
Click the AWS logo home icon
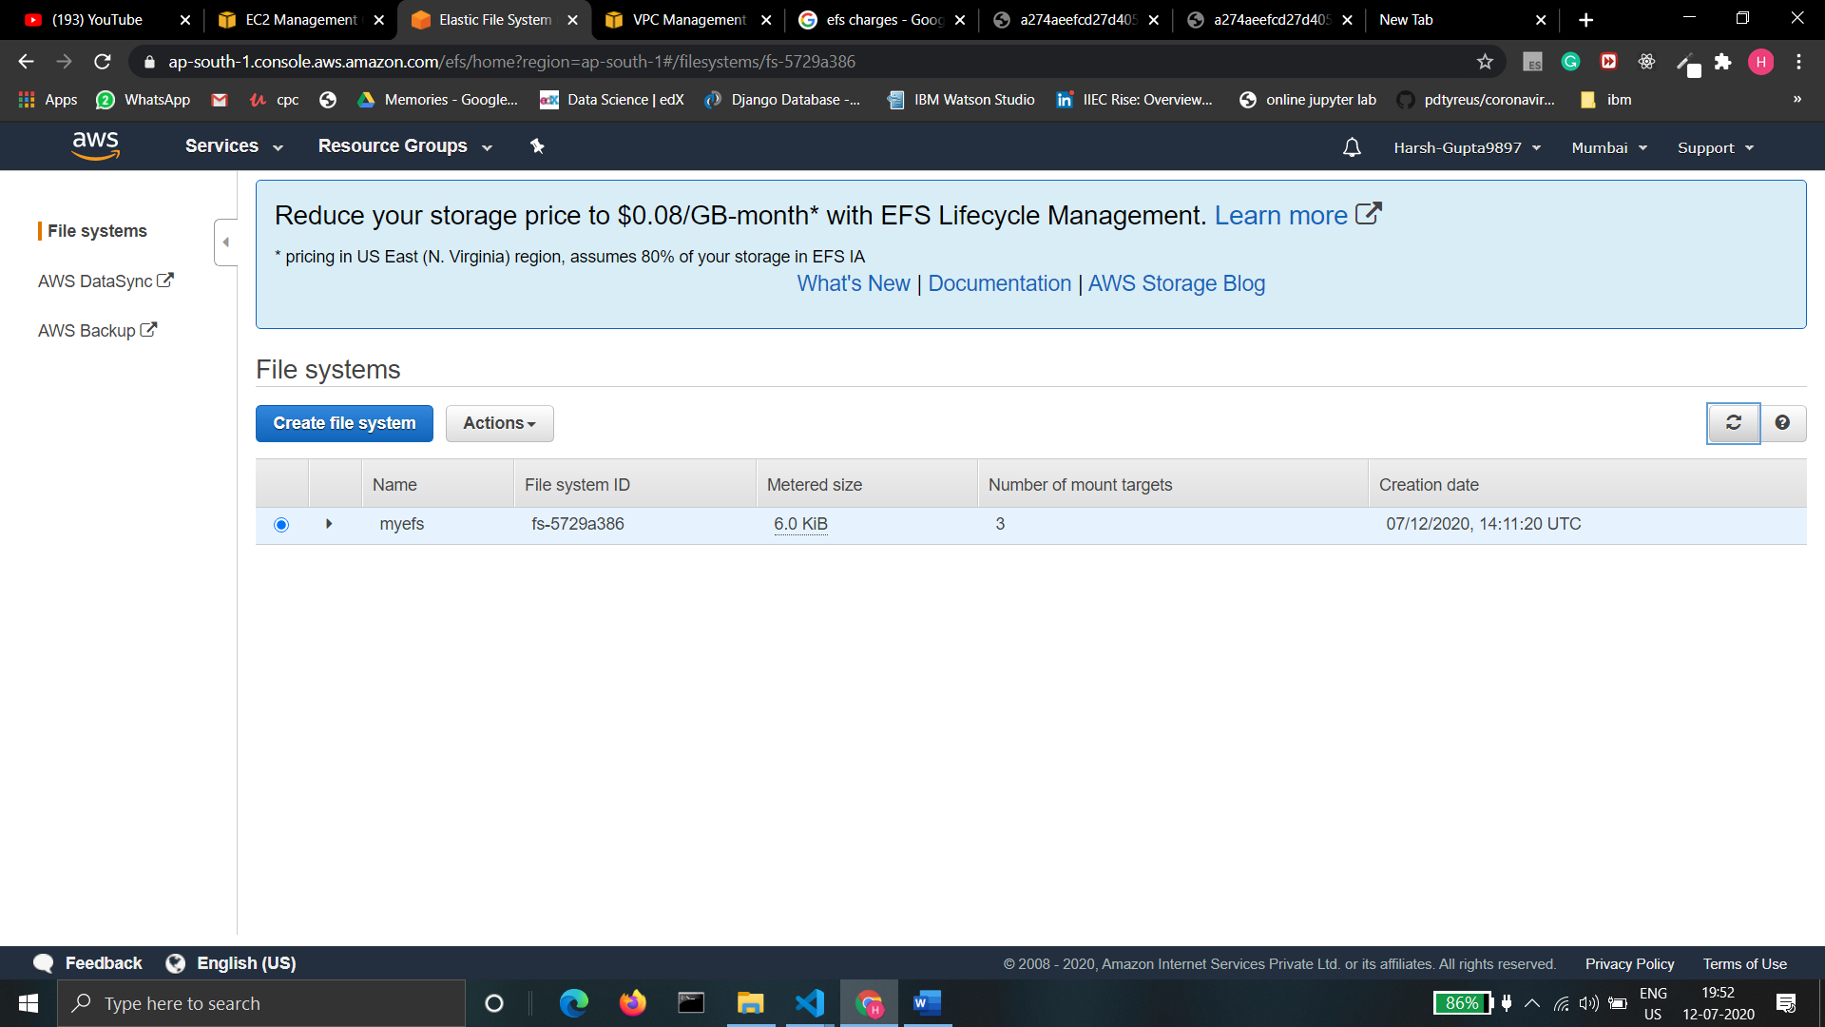pyautogui.click(x=96, y=145)
